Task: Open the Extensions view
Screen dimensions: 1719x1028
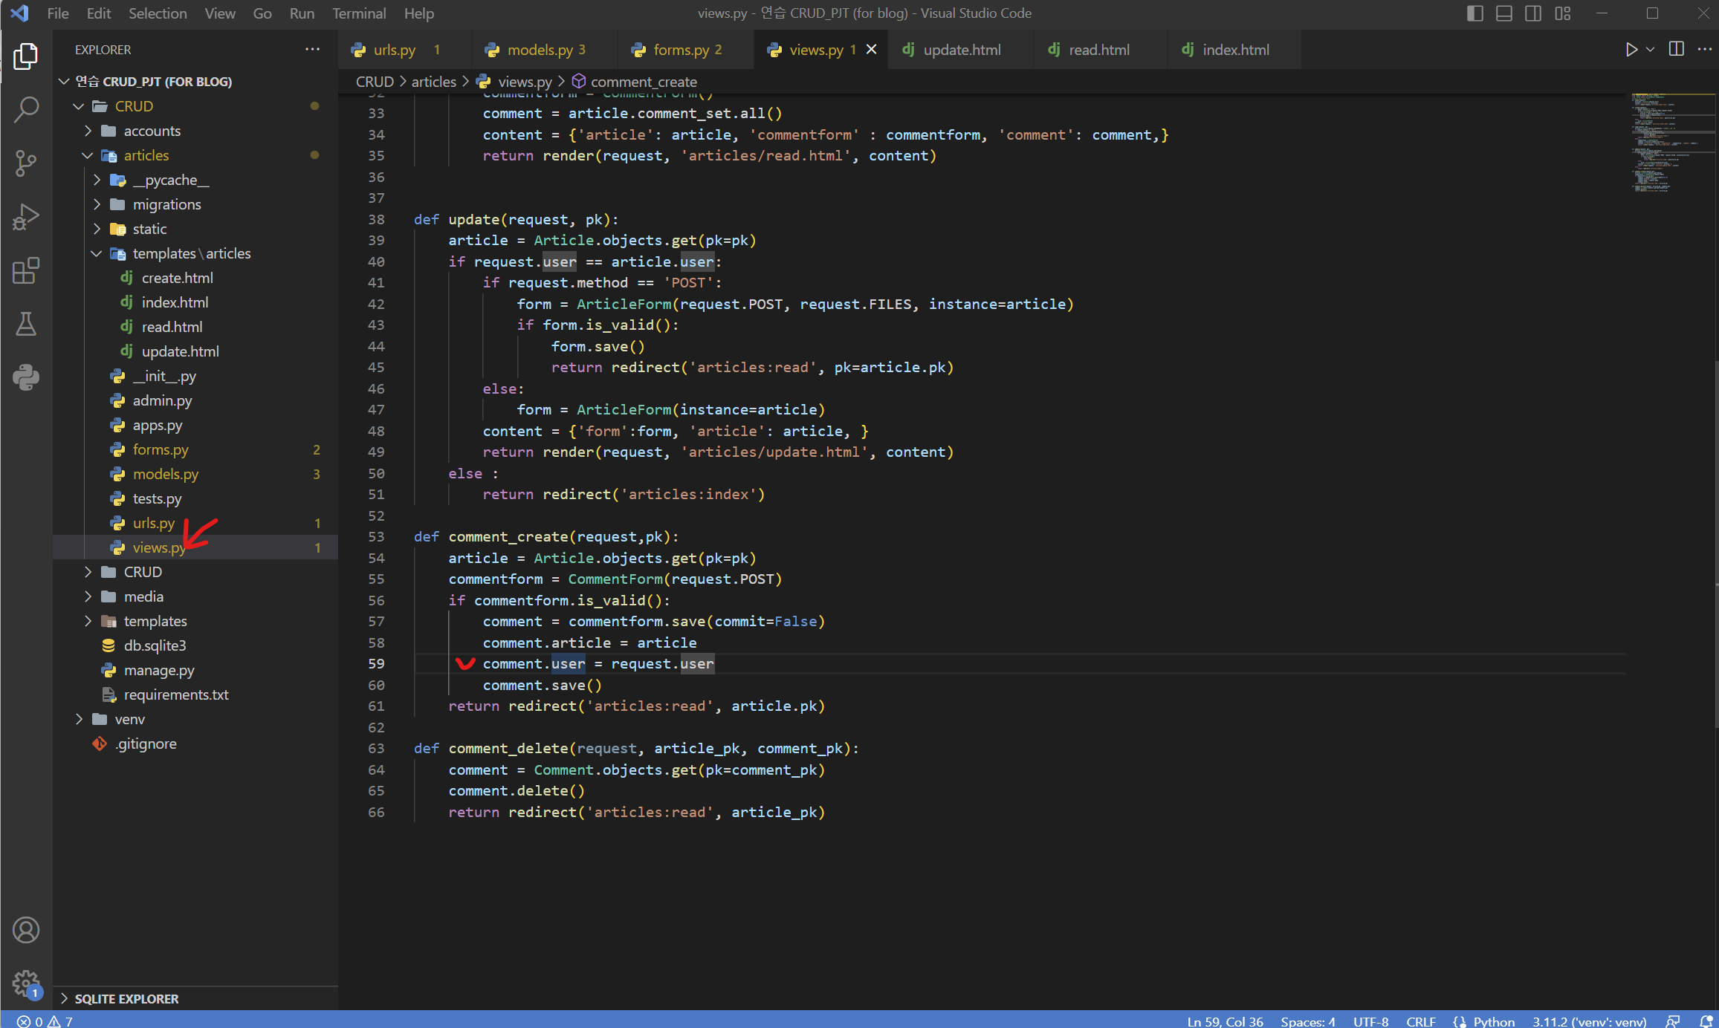Action: coord(26,270)
